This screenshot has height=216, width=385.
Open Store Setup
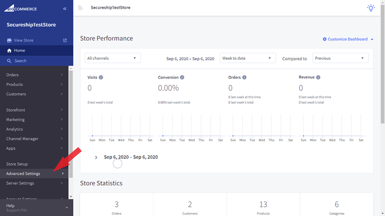point(34,164)
